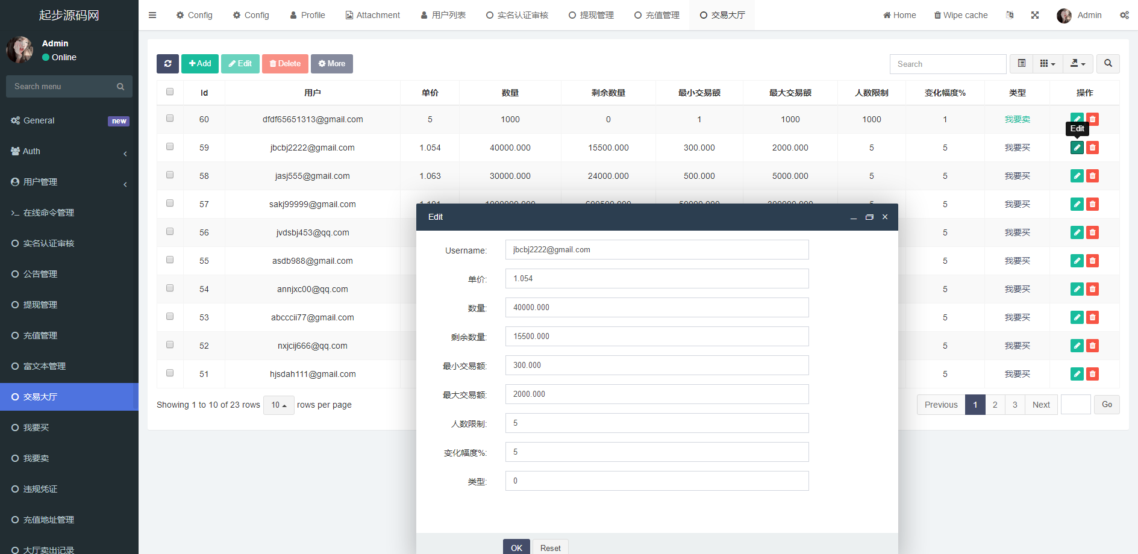
Task: Open the table view toggle icon
Action: click(x=1021, y=64)
